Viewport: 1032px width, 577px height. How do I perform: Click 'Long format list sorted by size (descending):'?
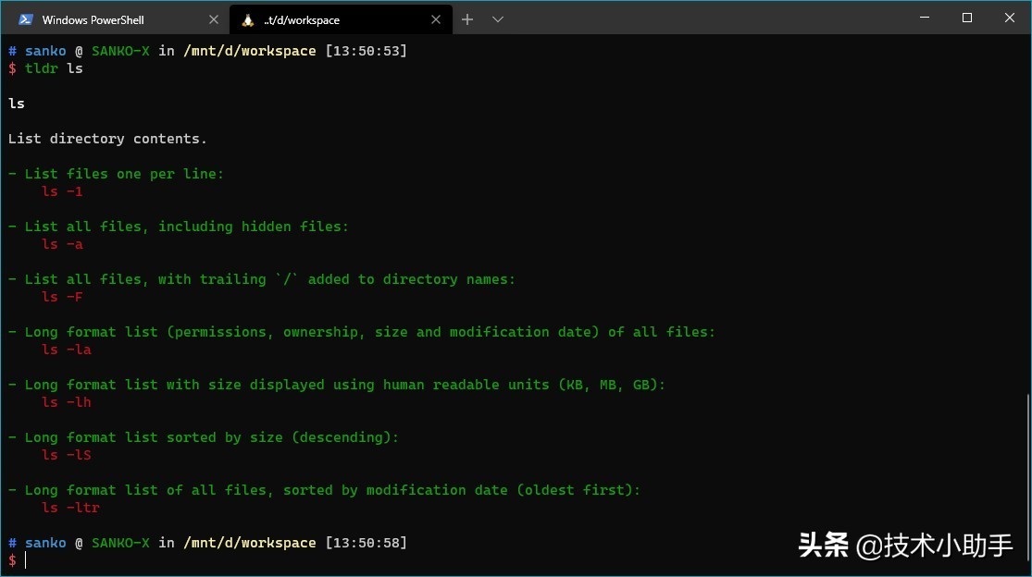tap(212, 437)
